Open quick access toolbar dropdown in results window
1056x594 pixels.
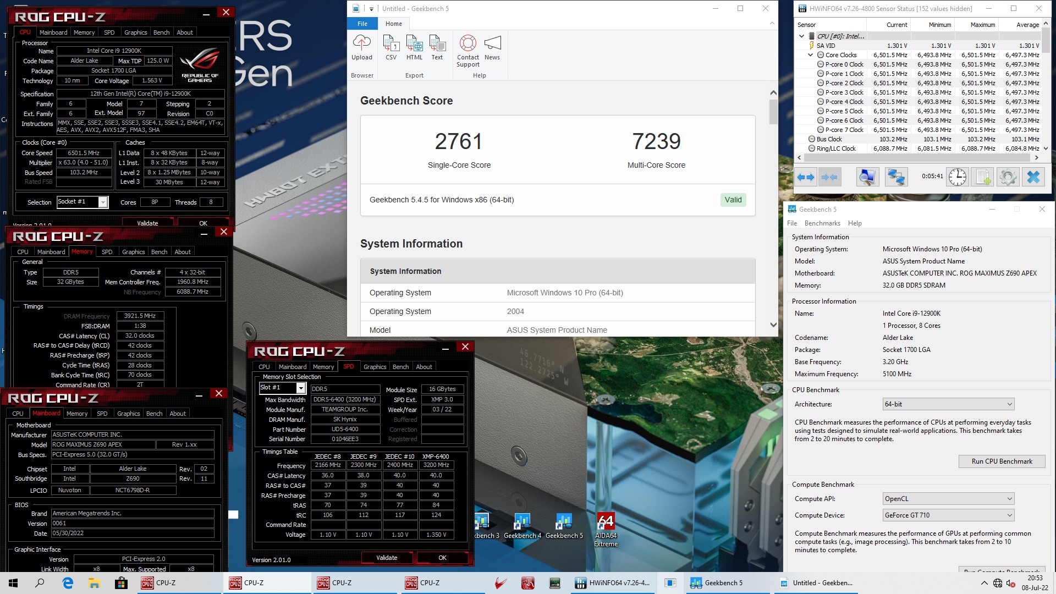(371, 9)
